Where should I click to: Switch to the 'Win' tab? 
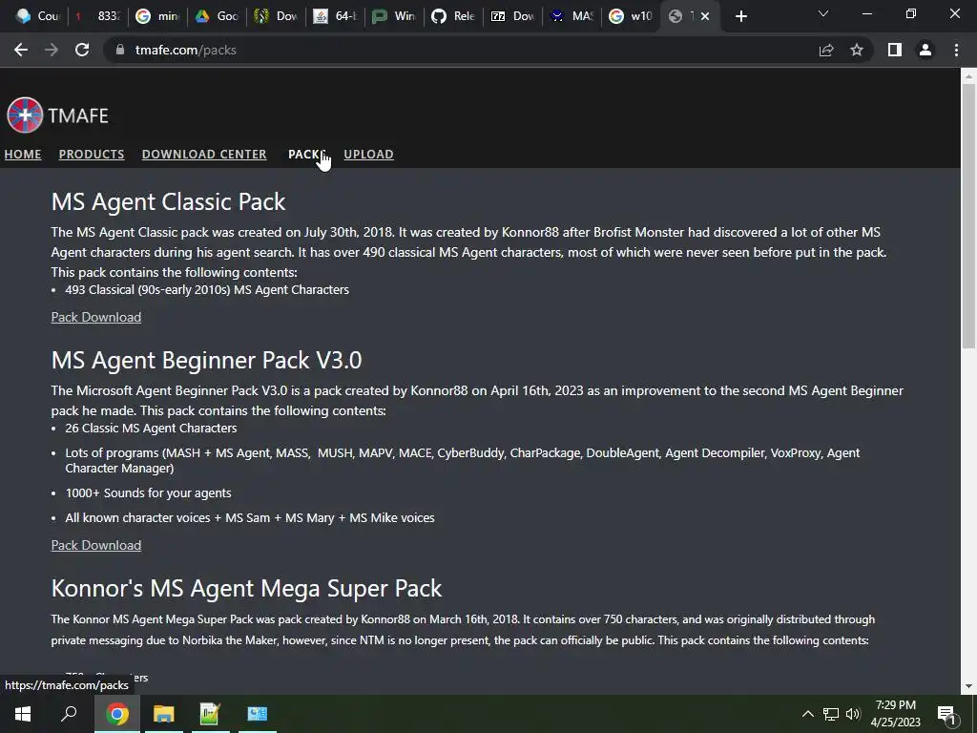point(394,16)
